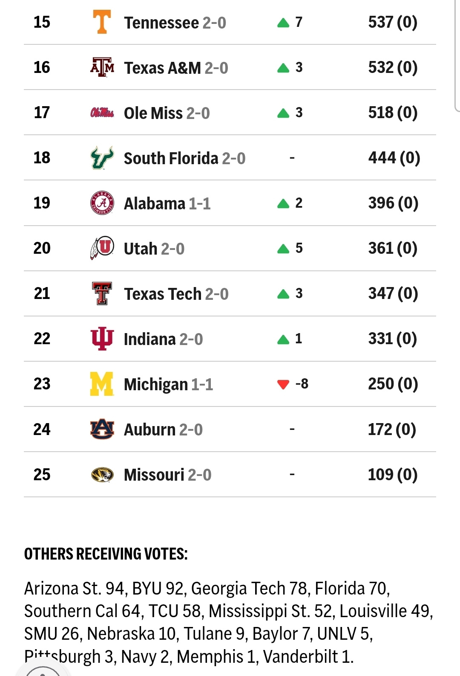Click the Utah Utes logo

(x=102, y=248)
